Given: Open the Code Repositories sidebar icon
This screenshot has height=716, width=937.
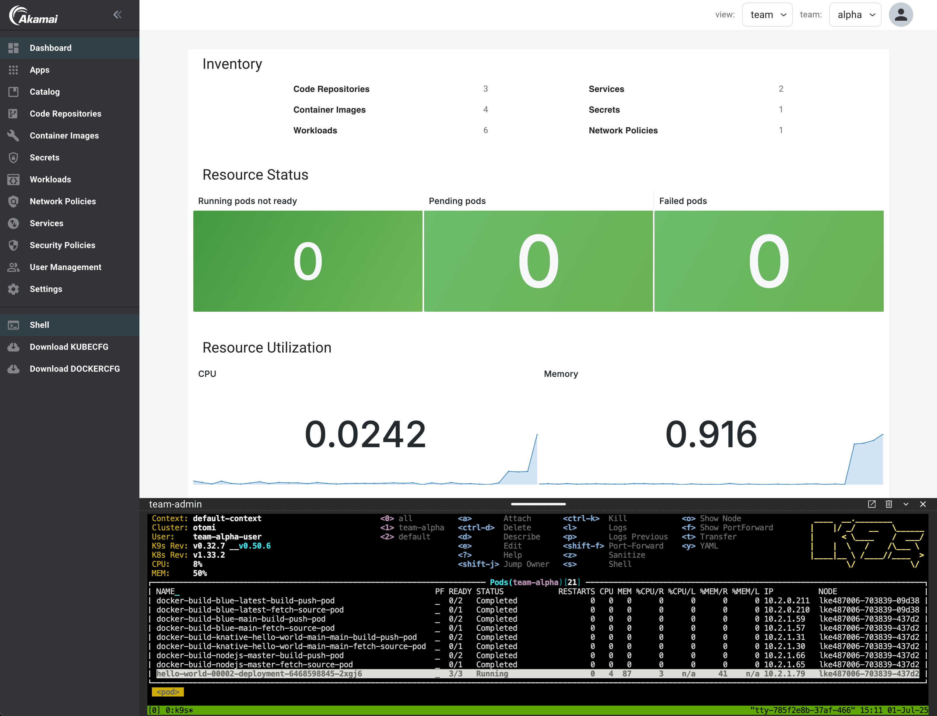Looking at the screenshot, I should (x=13, y=113).
